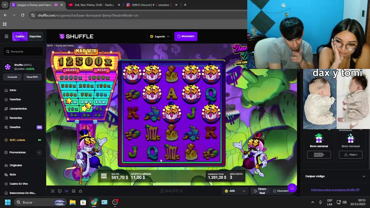Close the YouTube Starboy tab
This screenshot has height=208, width=370.
[119, 5]
